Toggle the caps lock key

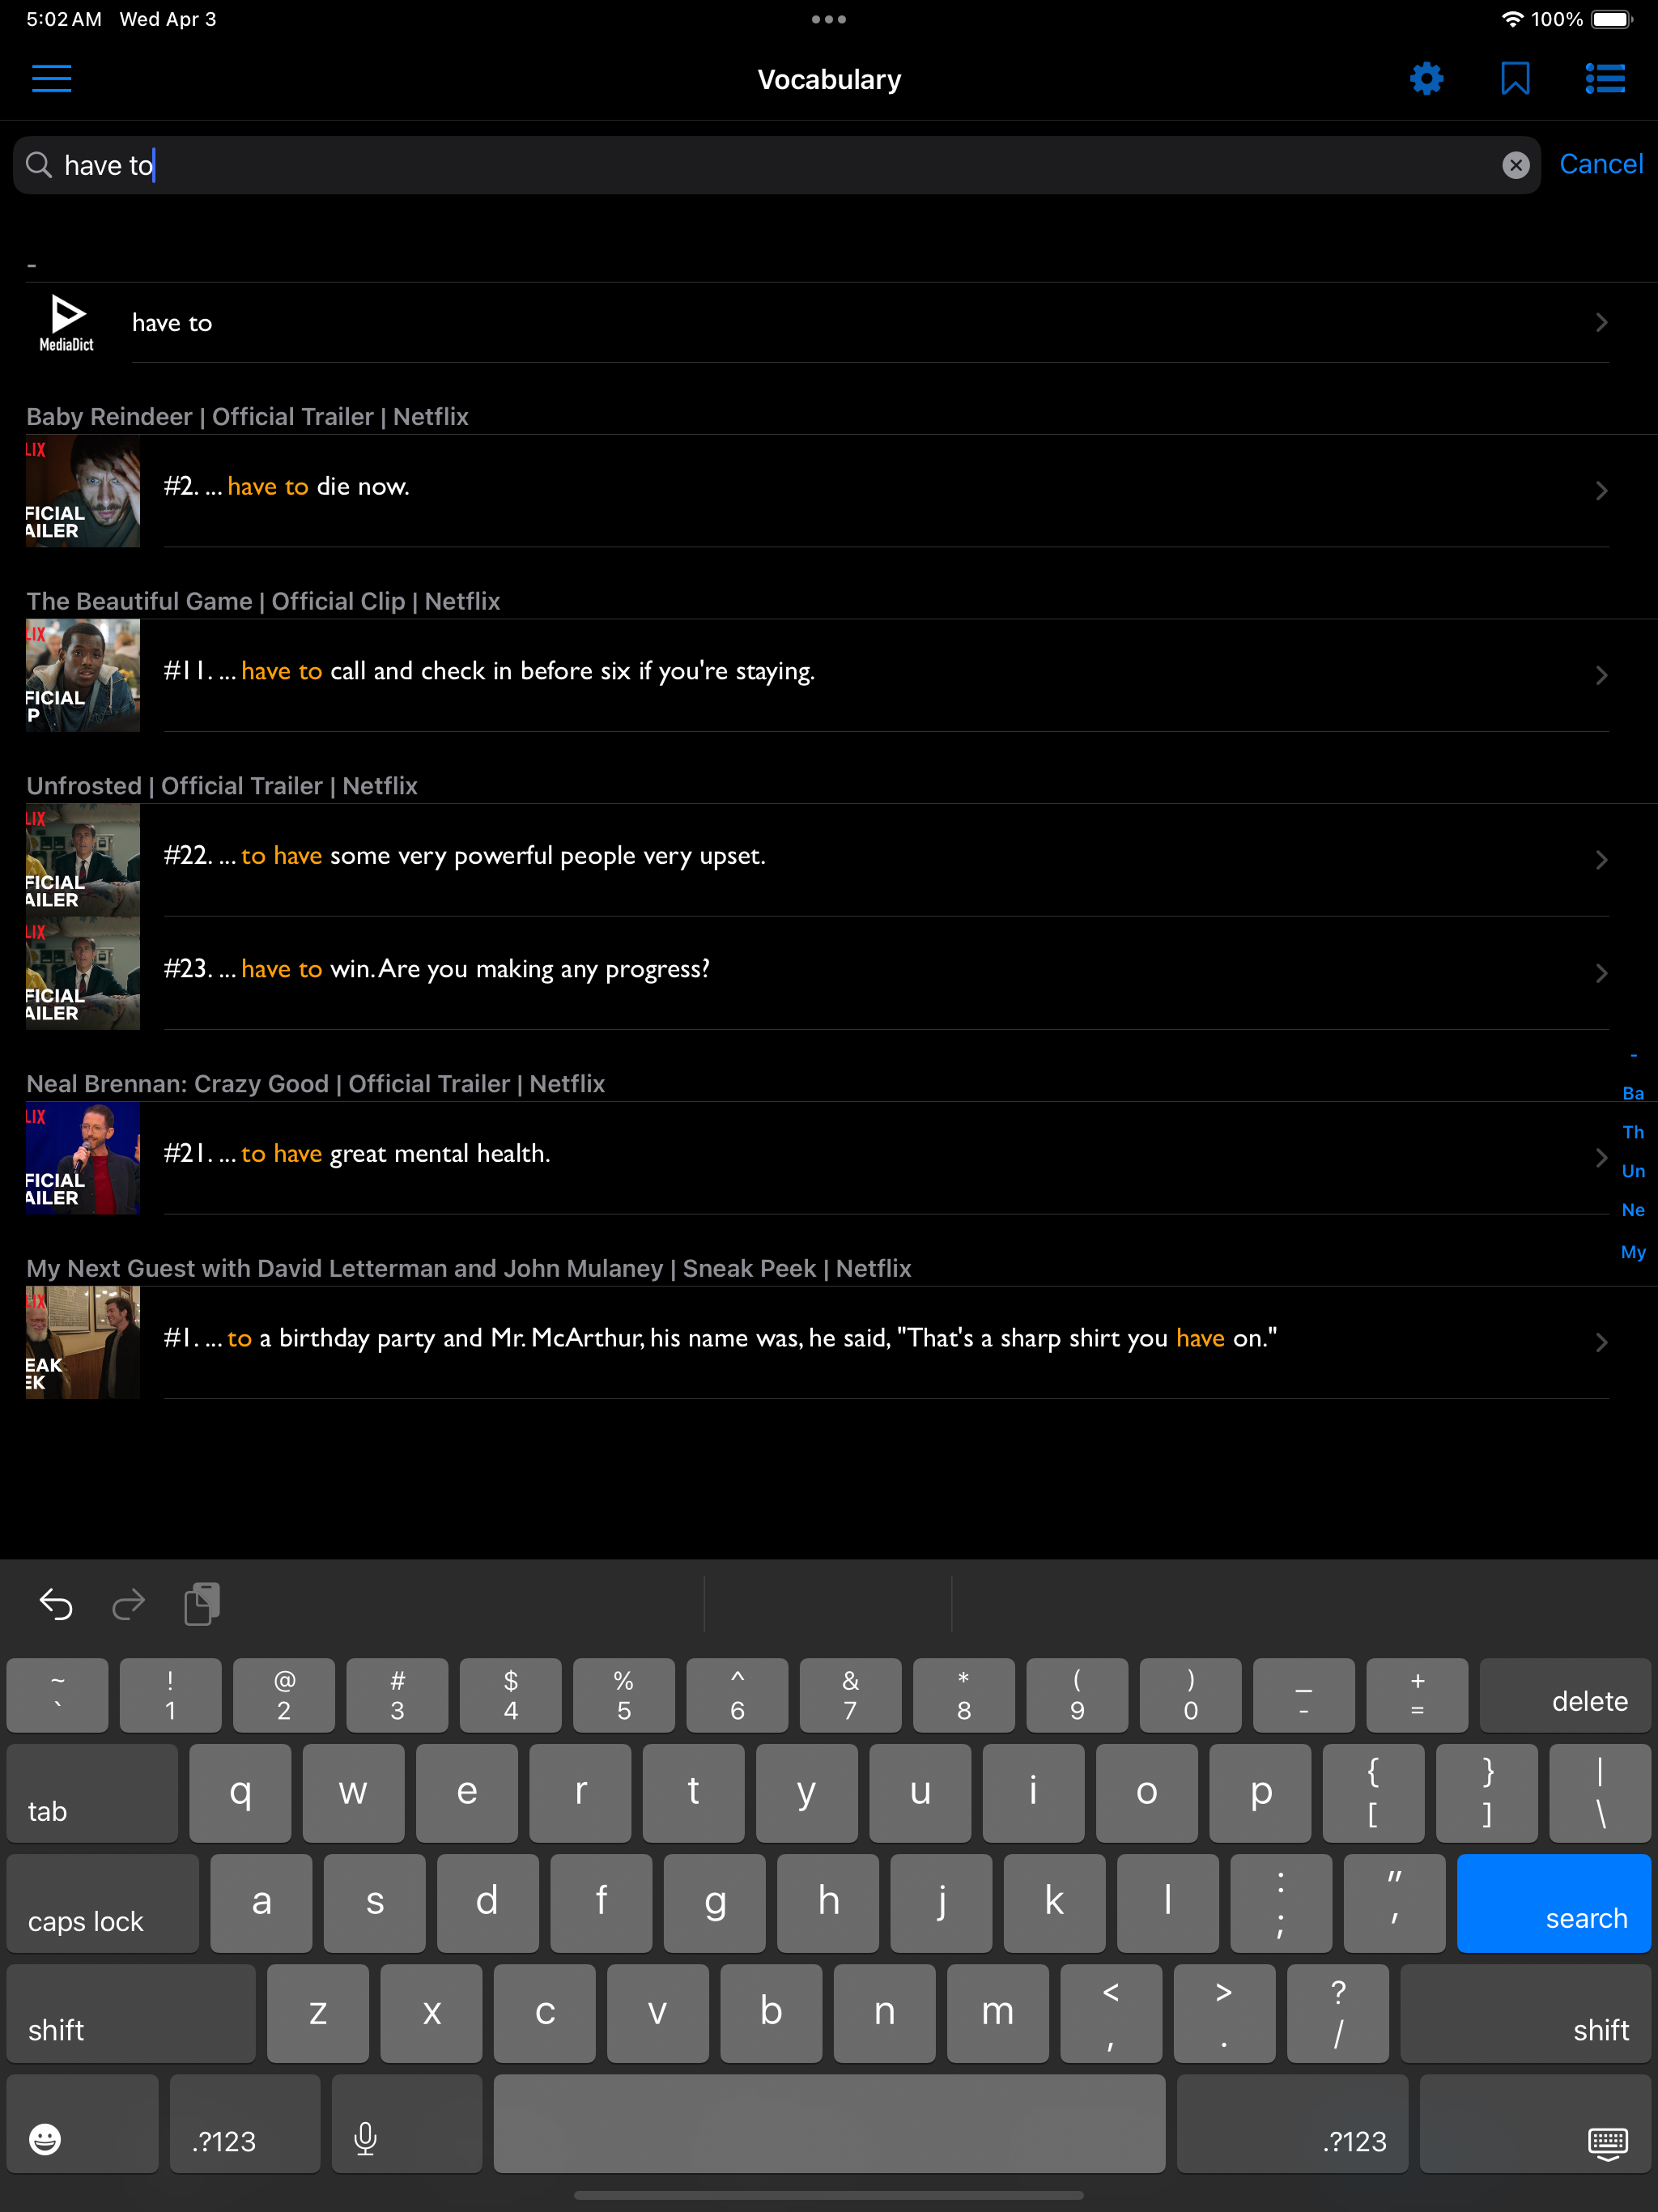click(102, 1903)
